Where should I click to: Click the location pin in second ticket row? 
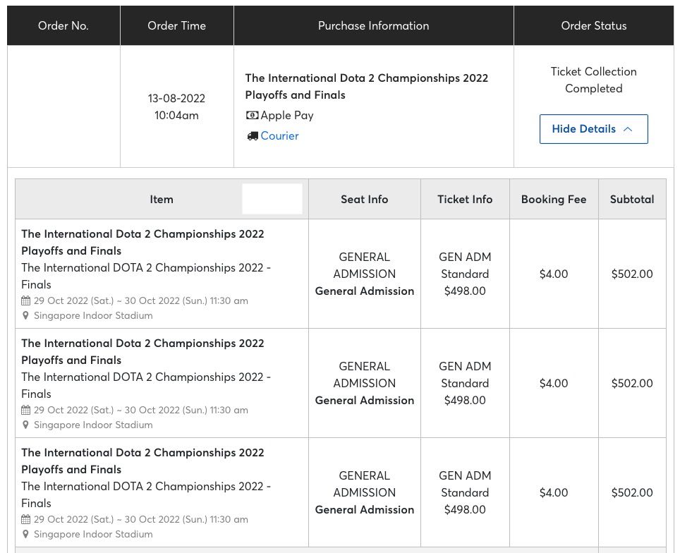click(x=25, y=425)
